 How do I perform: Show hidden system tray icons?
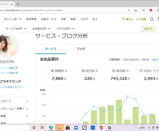click(x=149, y=128)
